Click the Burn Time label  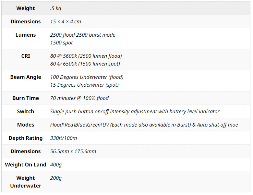(x=26, y=98)
